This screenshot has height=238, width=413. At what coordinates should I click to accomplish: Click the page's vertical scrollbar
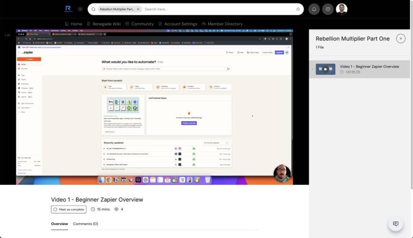tap(412, 95)
